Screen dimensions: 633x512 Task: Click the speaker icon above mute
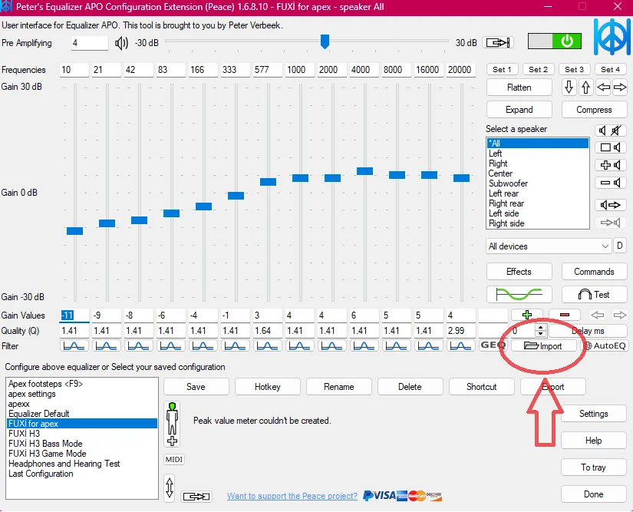pos(602,130)
